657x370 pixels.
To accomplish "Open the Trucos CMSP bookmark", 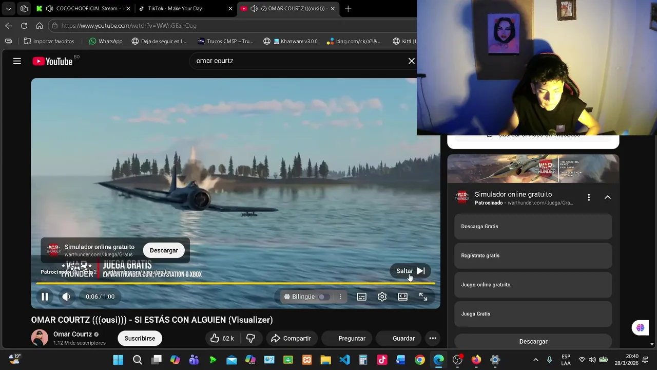I will pos(225,41).
